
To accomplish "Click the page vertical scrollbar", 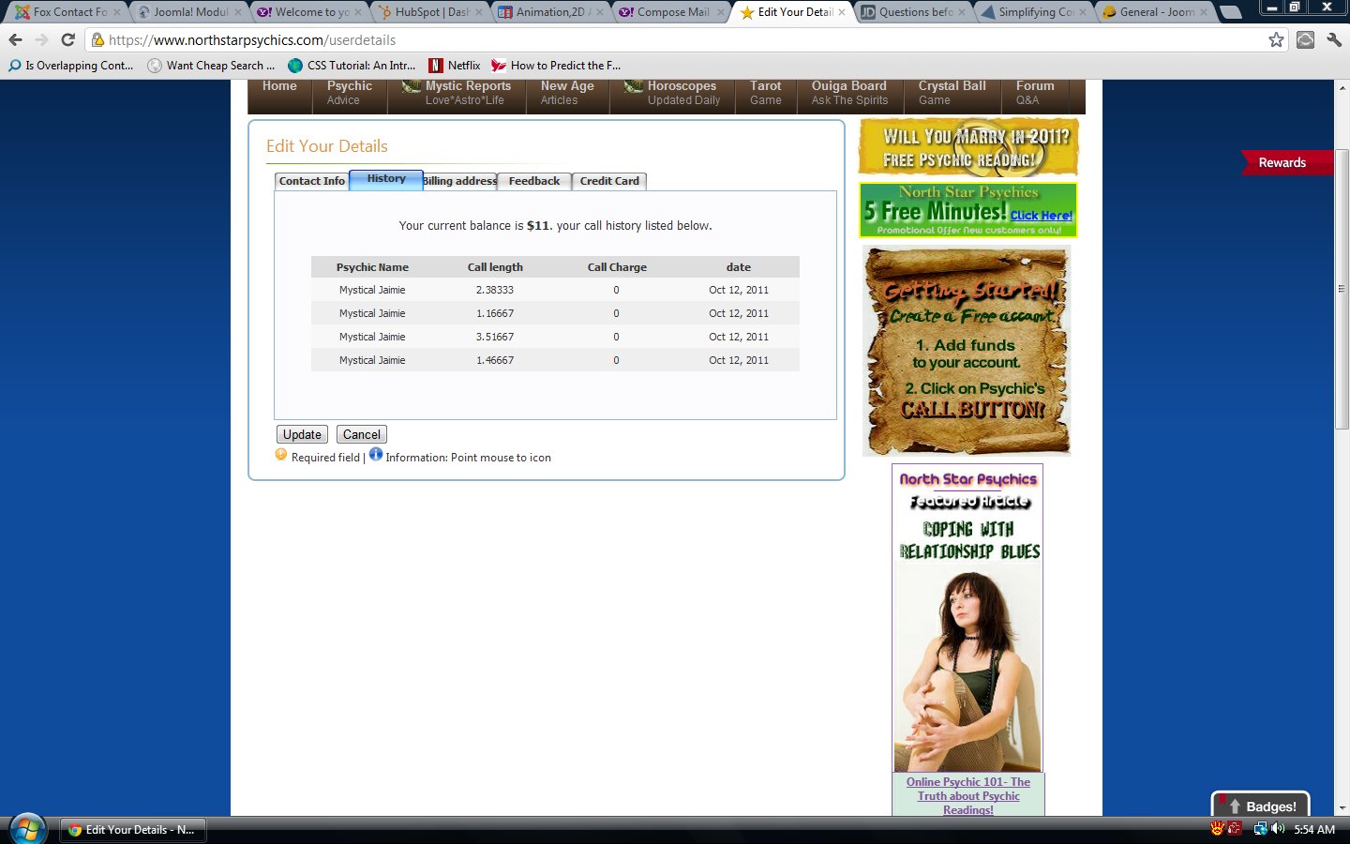I will tap(1342, 289).
